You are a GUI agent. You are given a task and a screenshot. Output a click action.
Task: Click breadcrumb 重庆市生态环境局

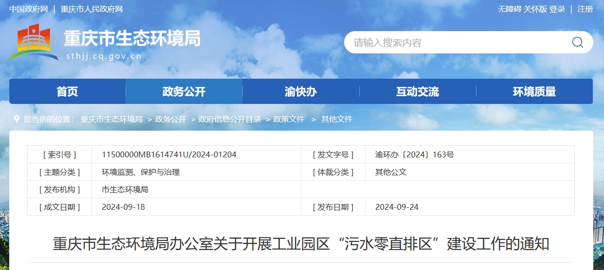[x=111, y=119]
